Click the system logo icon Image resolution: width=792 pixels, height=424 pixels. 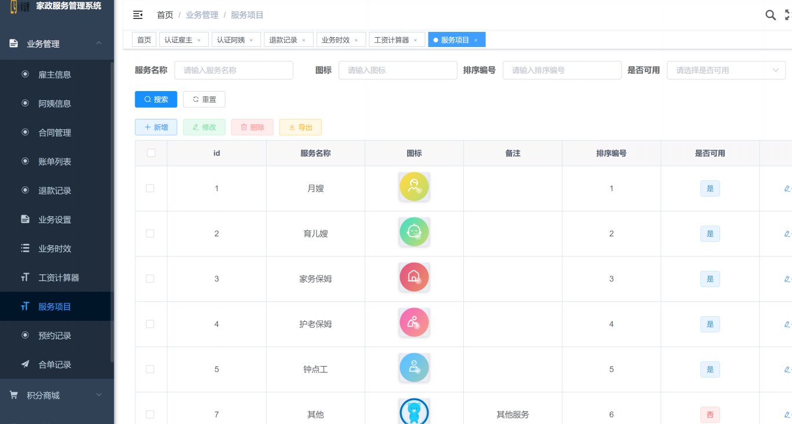click(19, 6)
